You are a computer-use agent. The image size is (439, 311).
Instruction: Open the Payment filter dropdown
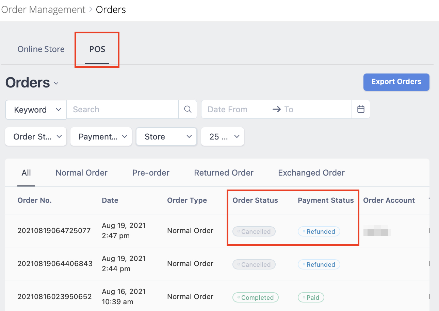pyautogui.click(x=101, y=136)
